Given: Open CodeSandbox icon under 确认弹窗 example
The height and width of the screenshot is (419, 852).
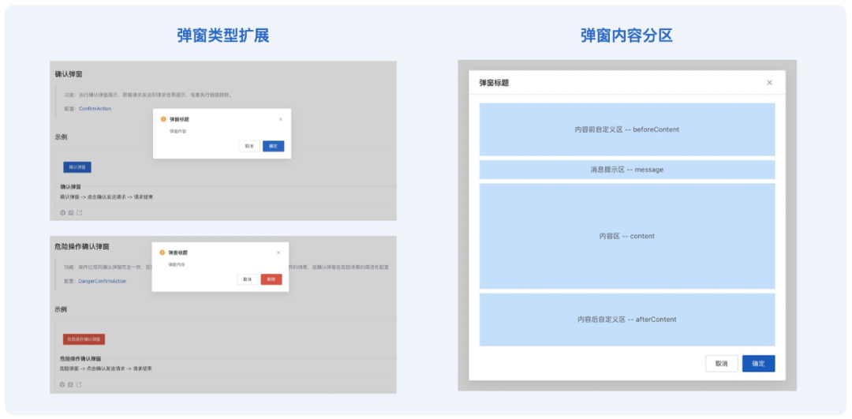Looking at the screenshot, I should tap(62, 212).
